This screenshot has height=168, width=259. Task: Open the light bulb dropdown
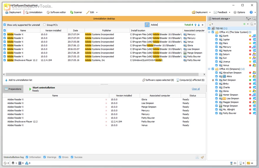[x=211, y=24]
